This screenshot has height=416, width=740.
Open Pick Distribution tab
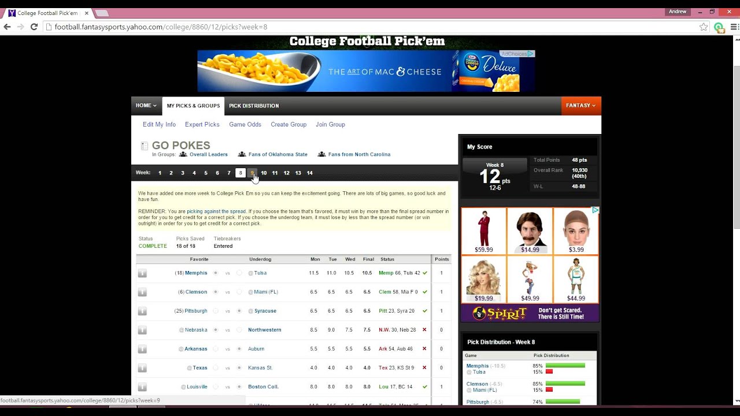(254, 106)
